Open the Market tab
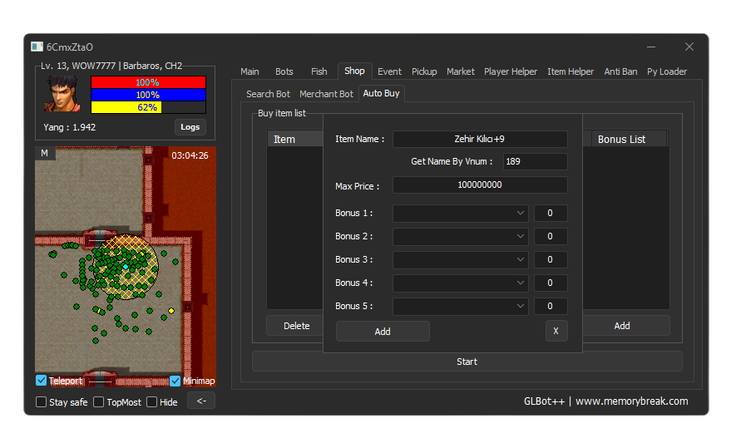This screenshot has width=731, height=438. 461,71
